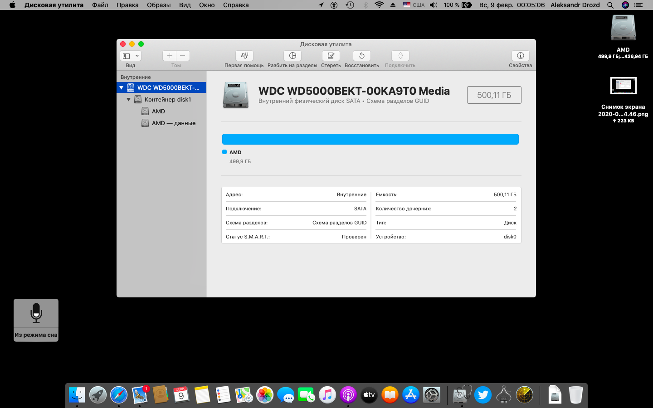Open App Store in the Dock
The image size is (653, 408).
(411, 395)
